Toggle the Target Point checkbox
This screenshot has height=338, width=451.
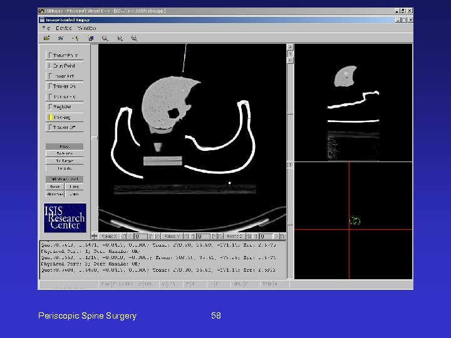click(x=49, y=55)
